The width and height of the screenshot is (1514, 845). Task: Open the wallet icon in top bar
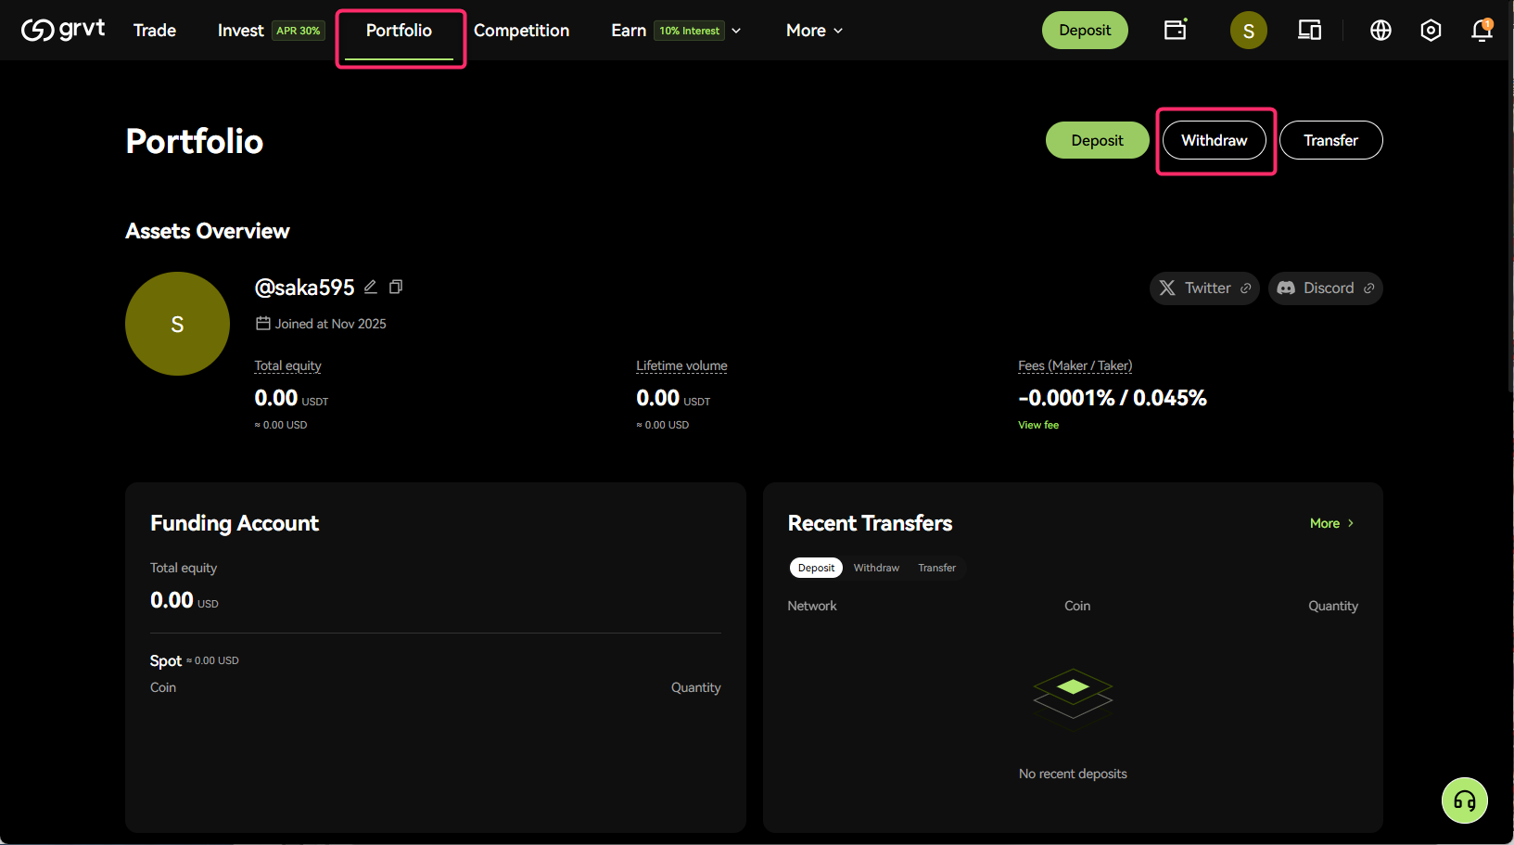pyautogui.click(x=1175, y=30)
